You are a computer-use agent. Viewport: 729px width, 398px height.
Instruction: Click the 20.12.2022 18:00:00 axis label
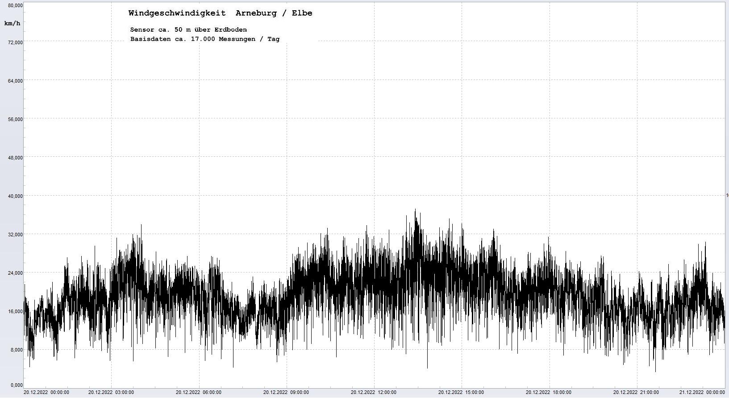(548, 393)
